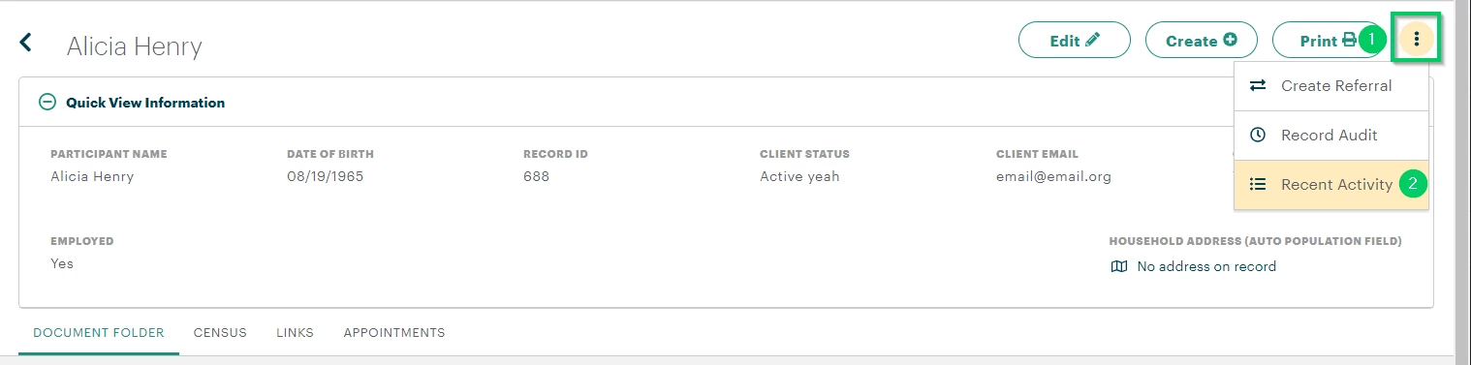Click the Create button with plus

1202,41
